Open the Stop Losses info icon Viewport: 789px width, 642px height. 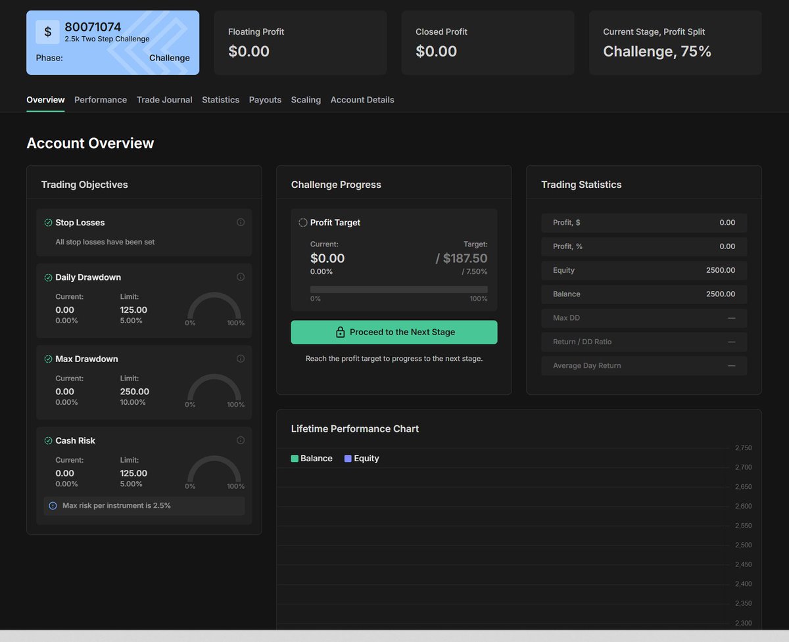click(241, 222)
